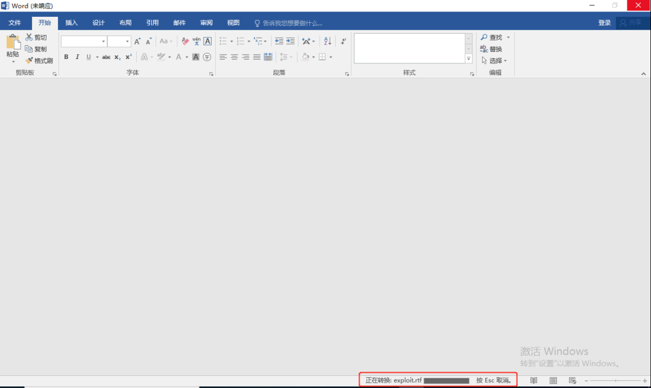Open the font name dropdown

[103, 42]
